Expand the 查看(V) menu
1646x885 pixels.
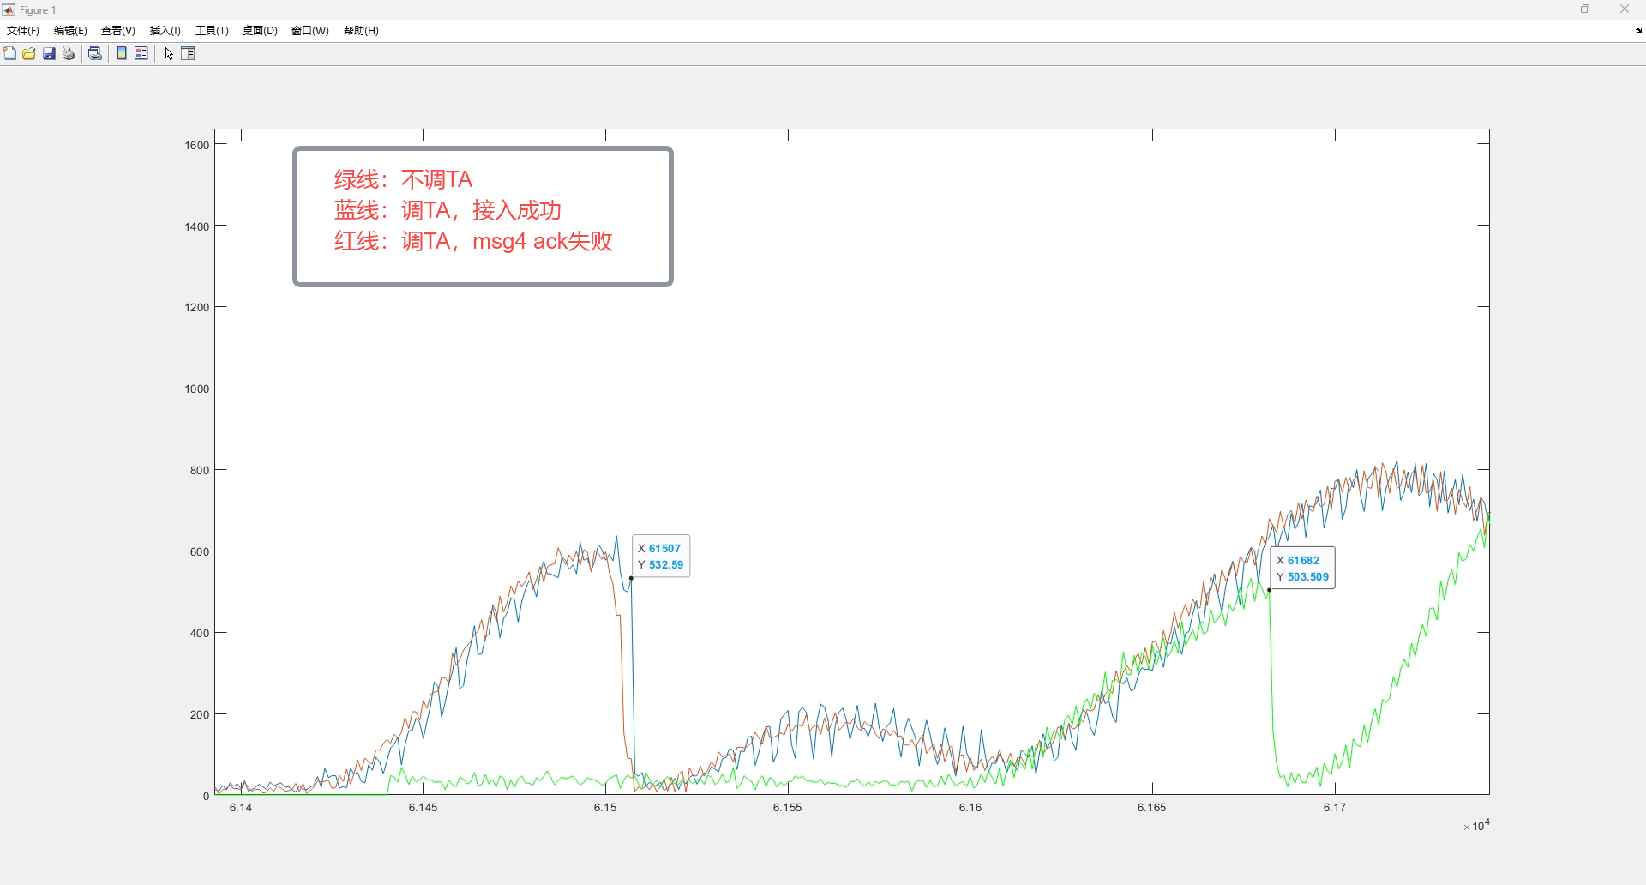pos(118,31)
